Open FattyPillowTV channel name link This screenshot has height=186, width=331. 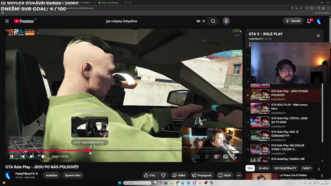[25, 174]
